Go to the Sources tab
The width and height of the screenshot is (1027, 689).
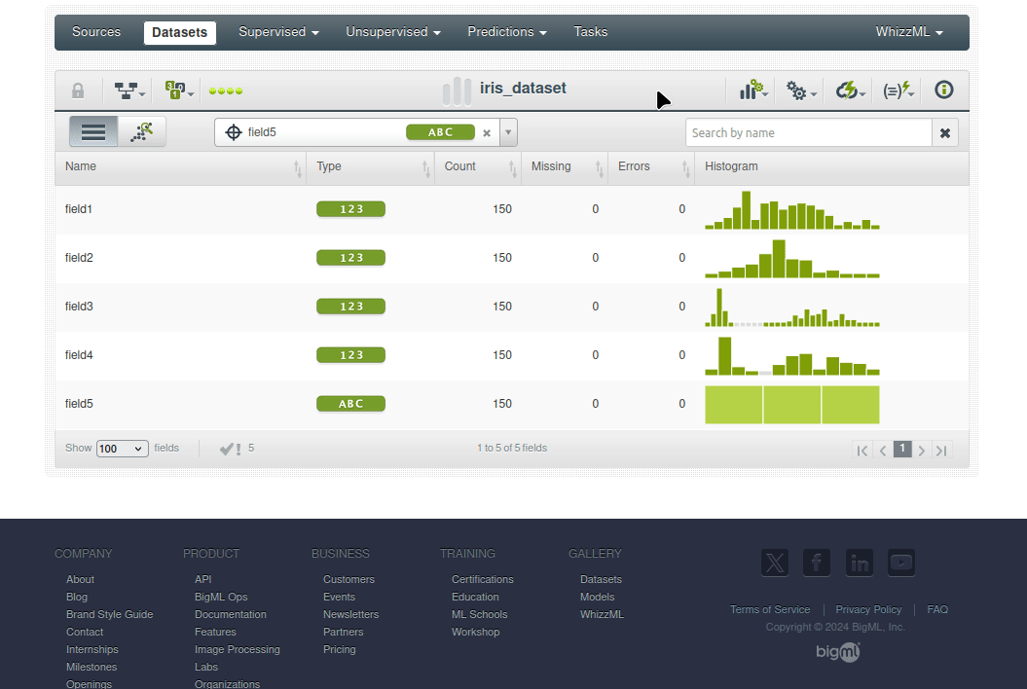96,32
